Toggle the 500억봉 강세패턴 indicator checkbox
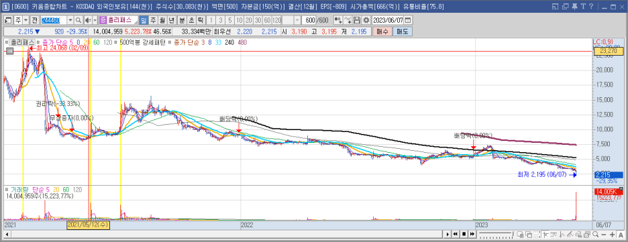The width and height of the screenshot is (628, 242). (x=116, y=42)
